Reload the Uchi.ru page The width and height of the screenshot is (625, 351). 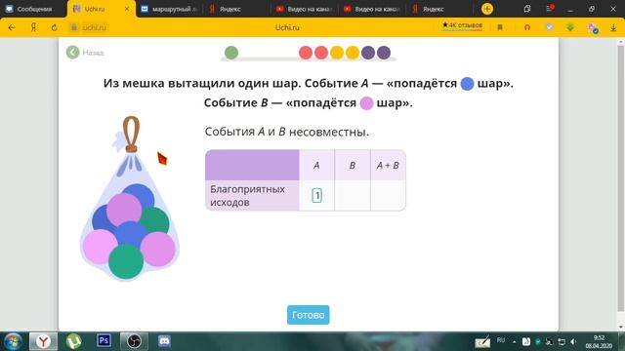click(55, 27)
